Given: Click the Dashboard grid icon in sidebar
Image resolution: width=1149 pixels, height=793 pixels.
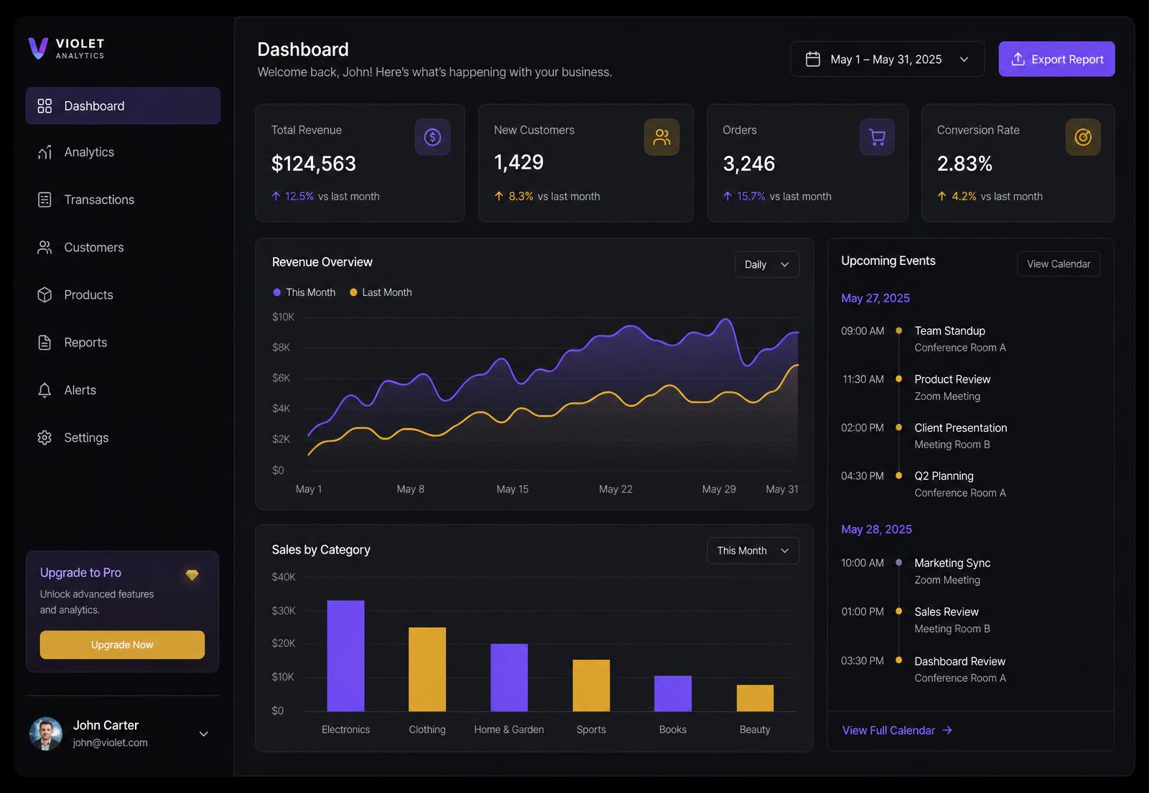Looking at the screenshot, I should [x=45, y=106].
